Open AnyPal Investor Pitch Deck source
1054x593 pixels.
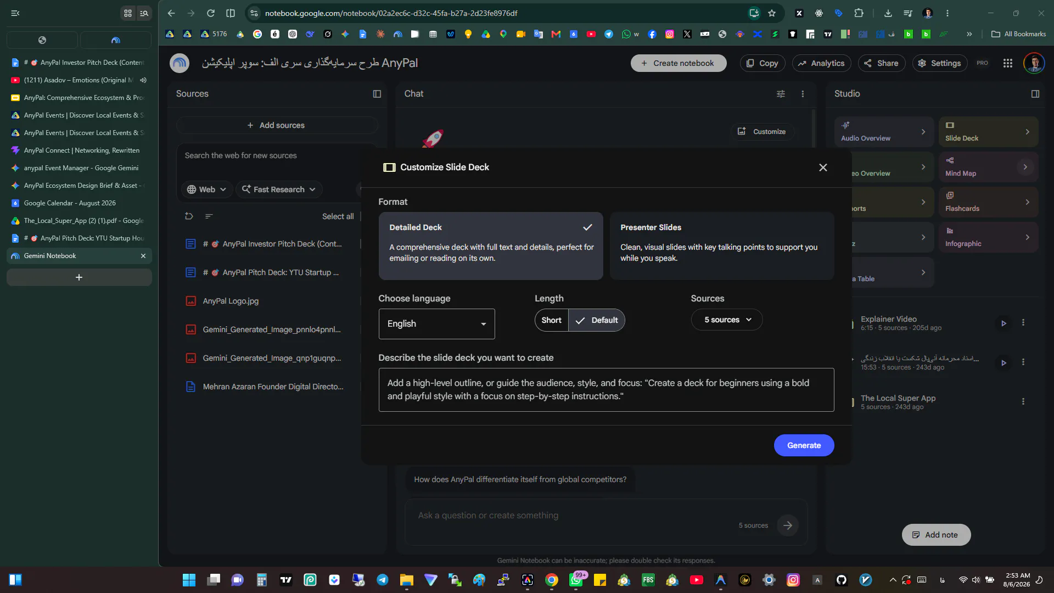pyautogui.click(x=272, y=244)
